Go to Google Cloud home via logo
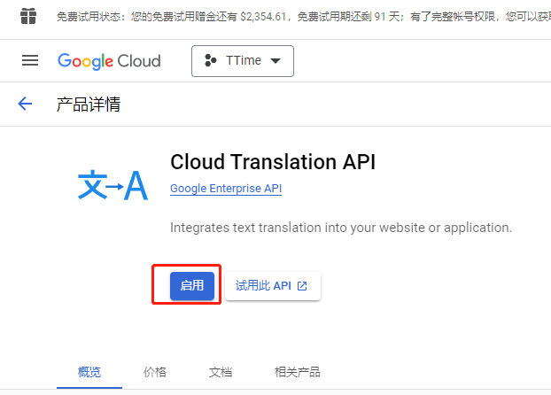 click(109, 61)
